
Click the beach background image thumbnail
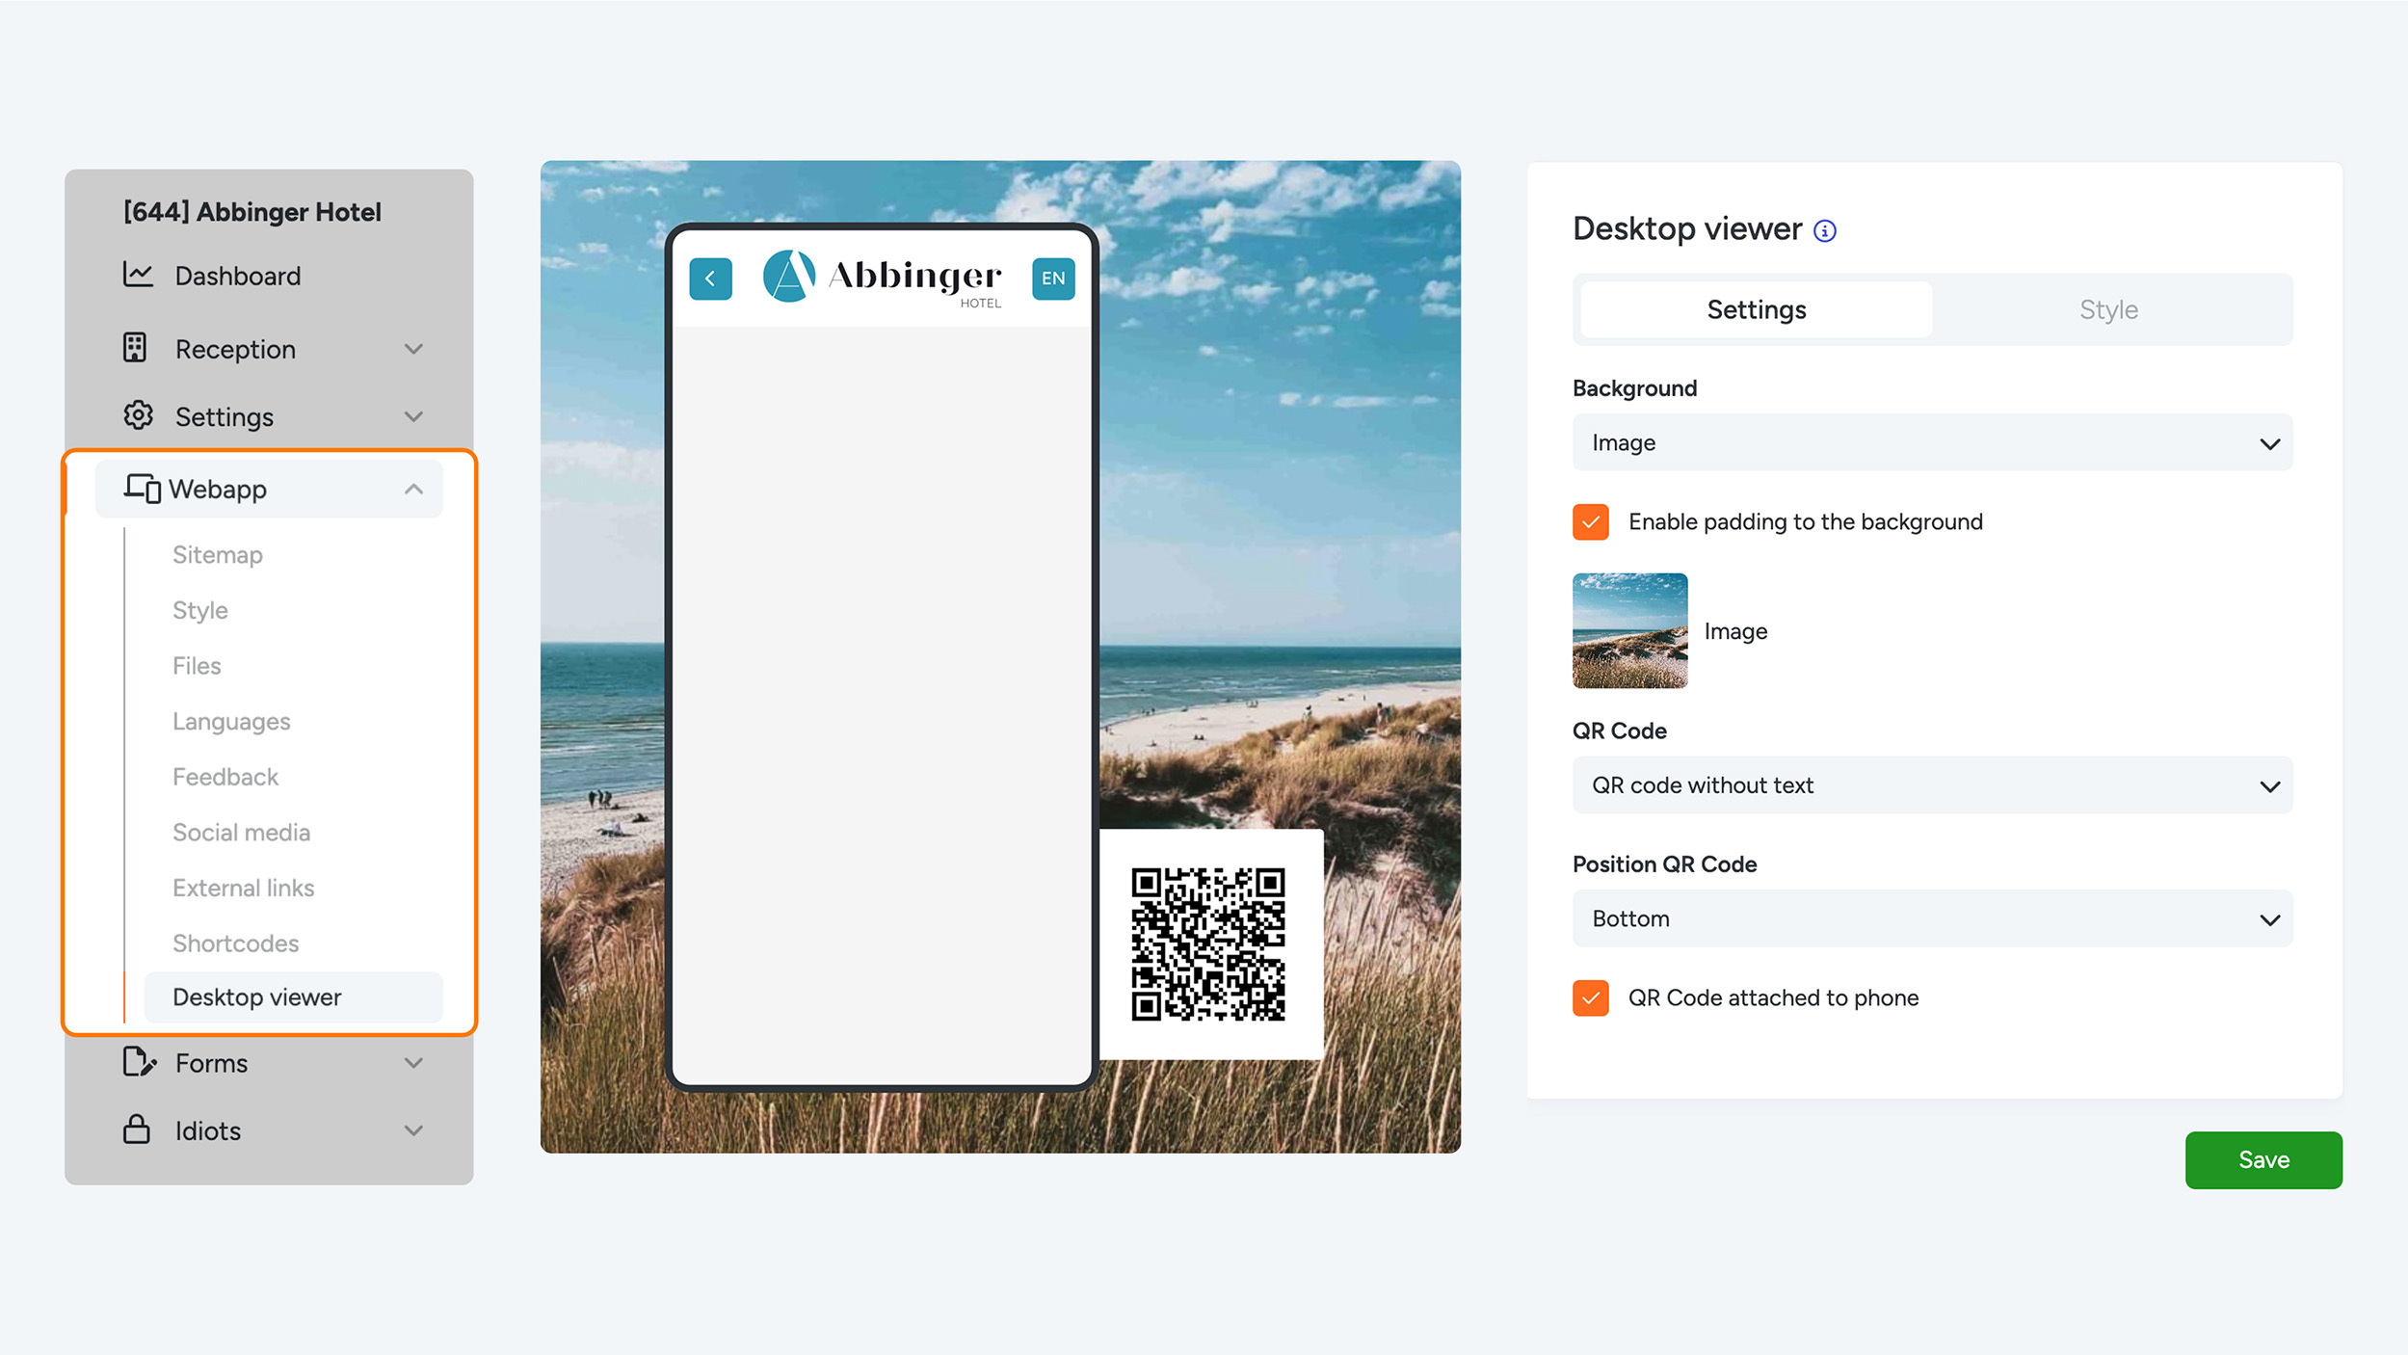[x=1629, y=630]
